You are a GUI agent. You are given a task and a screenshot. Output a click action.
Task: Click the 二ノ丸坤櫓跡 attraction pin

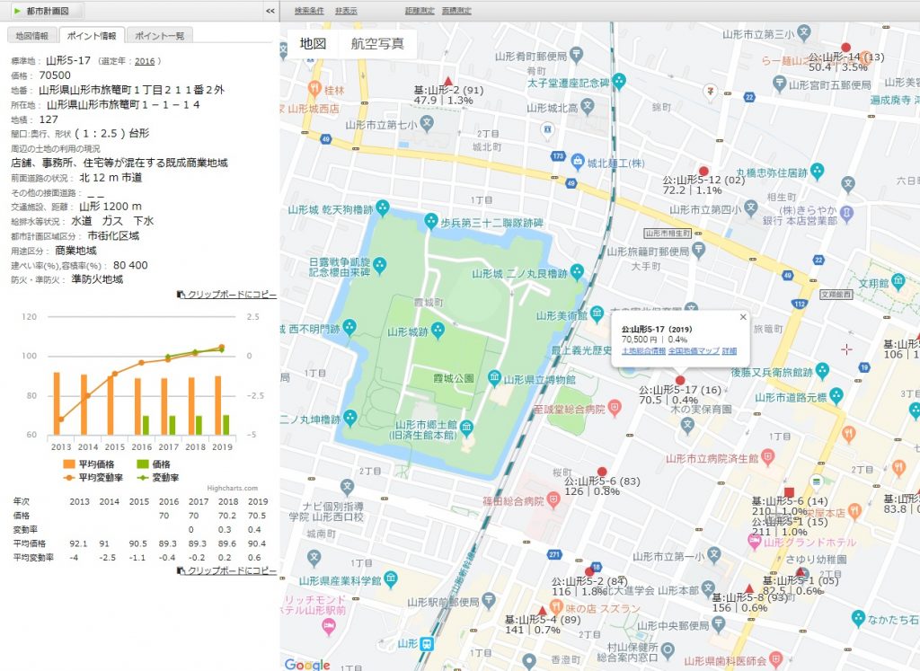350,418
